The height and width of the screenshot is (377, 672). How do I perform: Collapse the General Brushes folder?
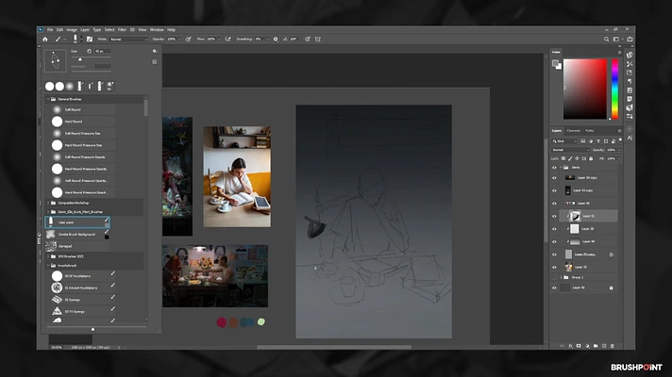coord(46,98)
